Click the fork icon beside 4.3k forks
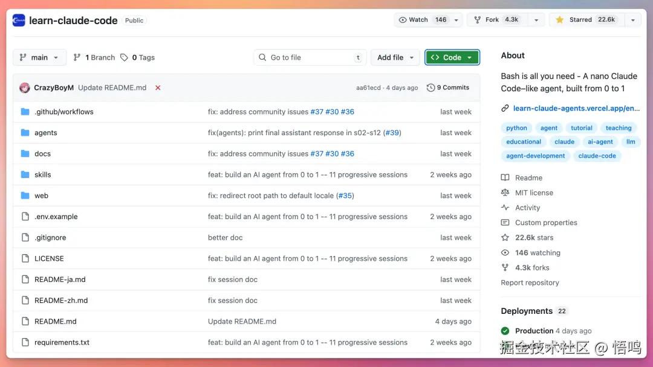 coord(505,267)
